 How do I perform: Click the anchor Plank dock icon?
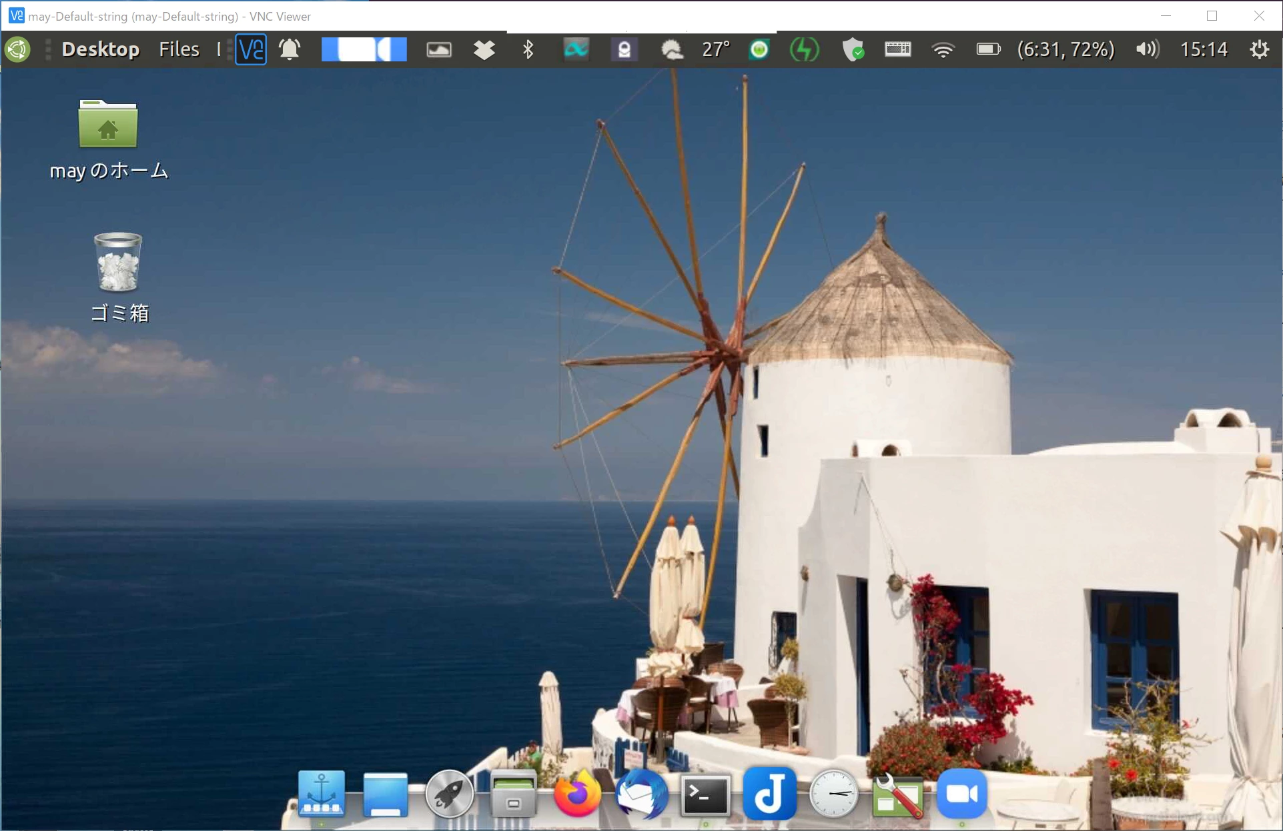[322, 794]
